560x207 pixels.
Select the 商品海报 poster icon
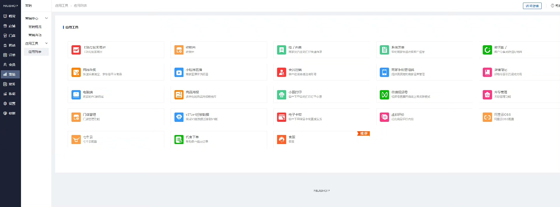(179, 94)
